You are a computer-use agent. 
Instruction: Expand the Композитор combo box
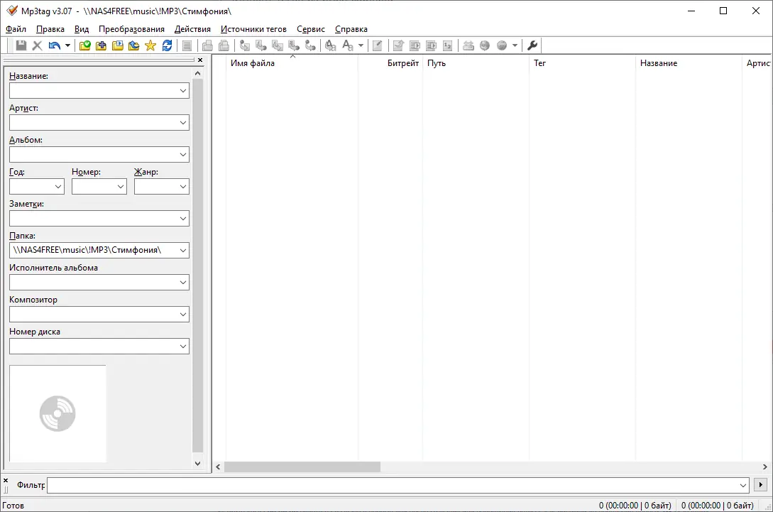click(183, 315)
